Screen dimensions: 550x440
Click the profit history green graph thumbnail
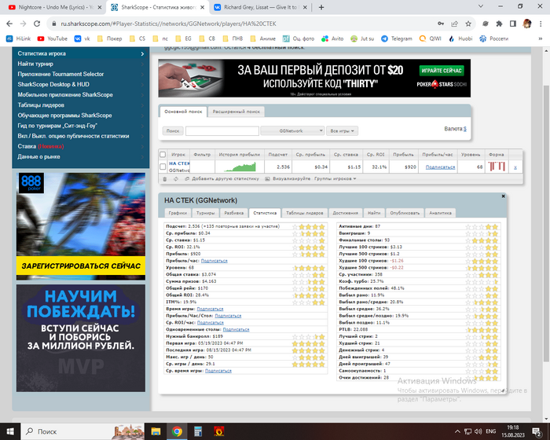(x=240, y=167)
